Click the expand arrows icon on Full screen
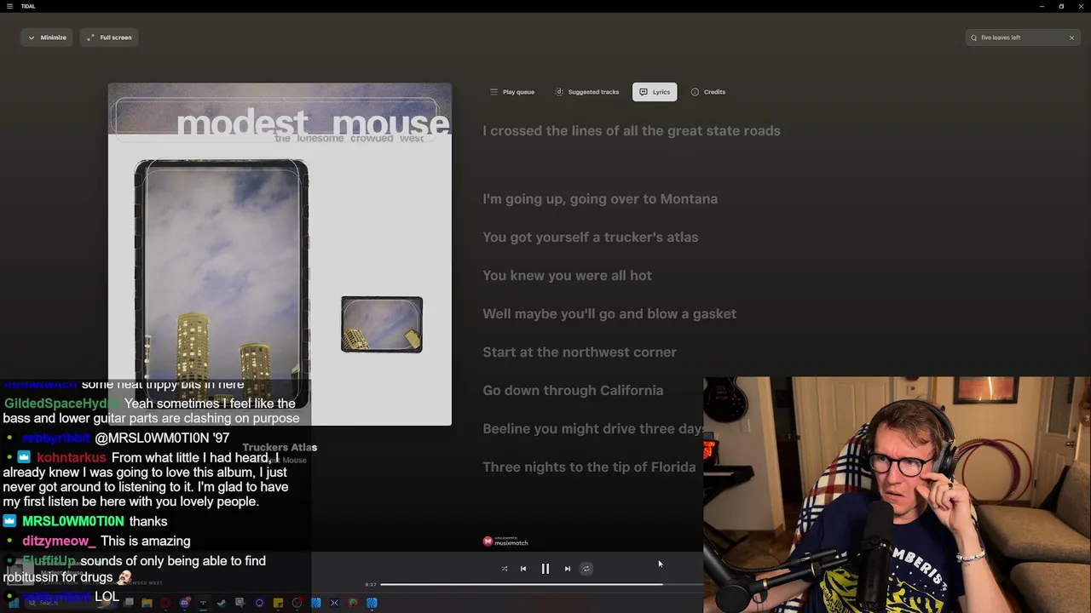The image size is (1091, 613). (x=90, y=37)
